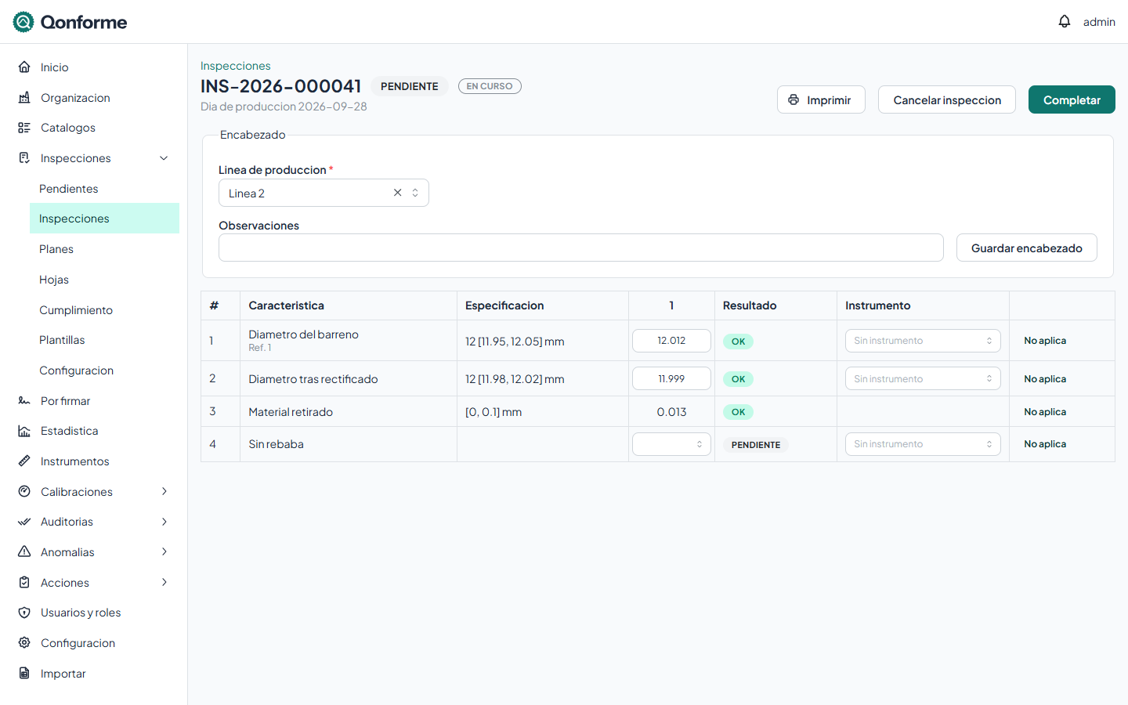Expand the Calibraciones submenu
This screenshot has width=1128, height=705.
(164, 491)
